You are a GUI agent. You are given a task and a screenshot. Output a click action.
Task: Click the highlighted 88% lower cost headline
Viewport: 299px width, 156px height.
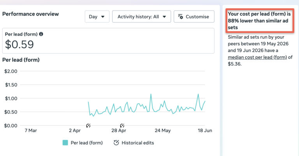pos(260,21)
